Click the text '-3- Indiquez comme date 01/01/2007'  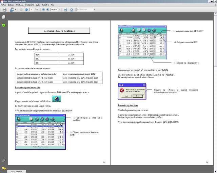[x=188, y=31]
